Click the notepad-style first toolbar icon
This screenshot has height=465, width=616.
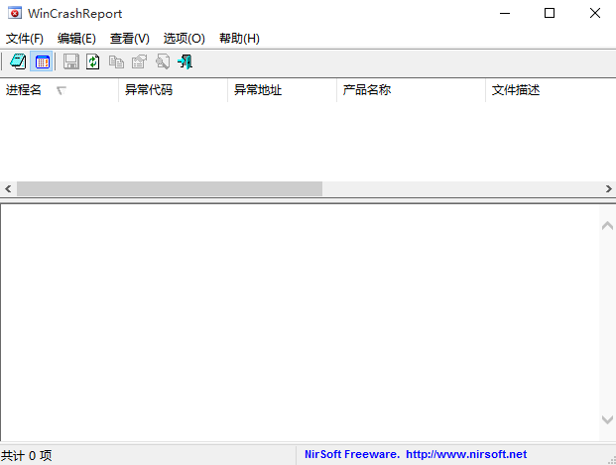point(18,61)
